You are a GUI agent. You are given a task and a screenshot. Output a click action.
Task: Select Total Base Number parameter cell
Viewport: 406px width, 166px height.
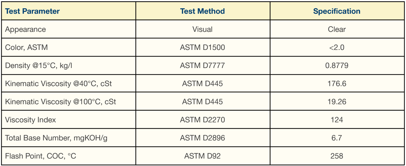(x=56, y=138)
